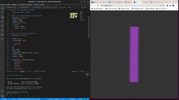This screenshot has height=100, width=179.
Task: Click the Espaços indentation status item
Action: [57, 99]
